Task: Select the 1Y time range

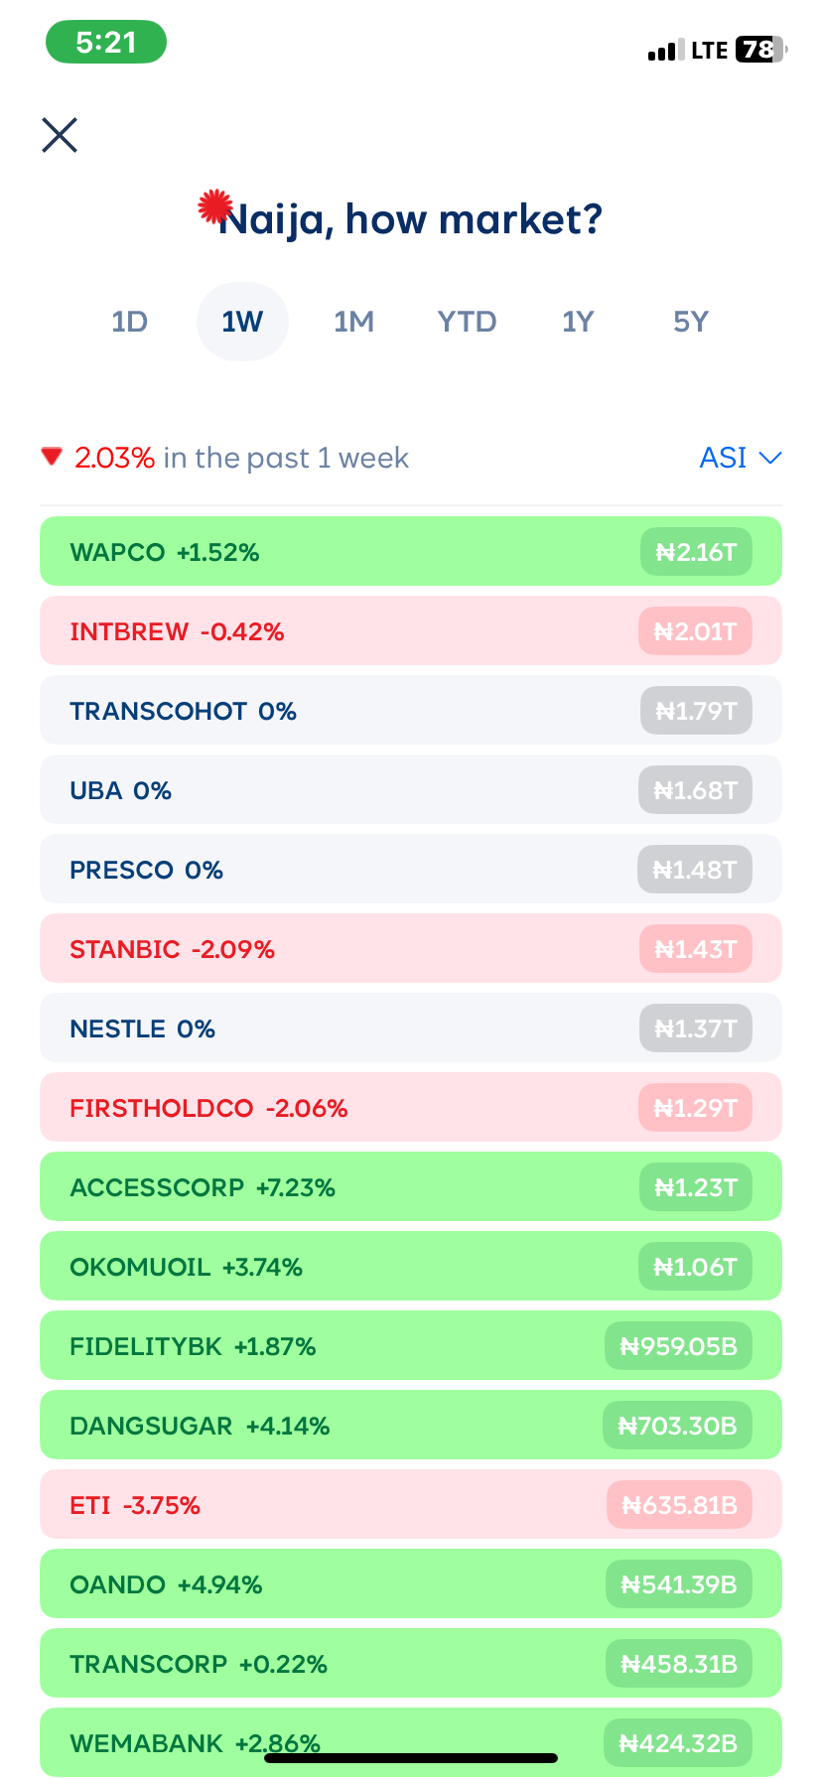Action: coord(578,322)
